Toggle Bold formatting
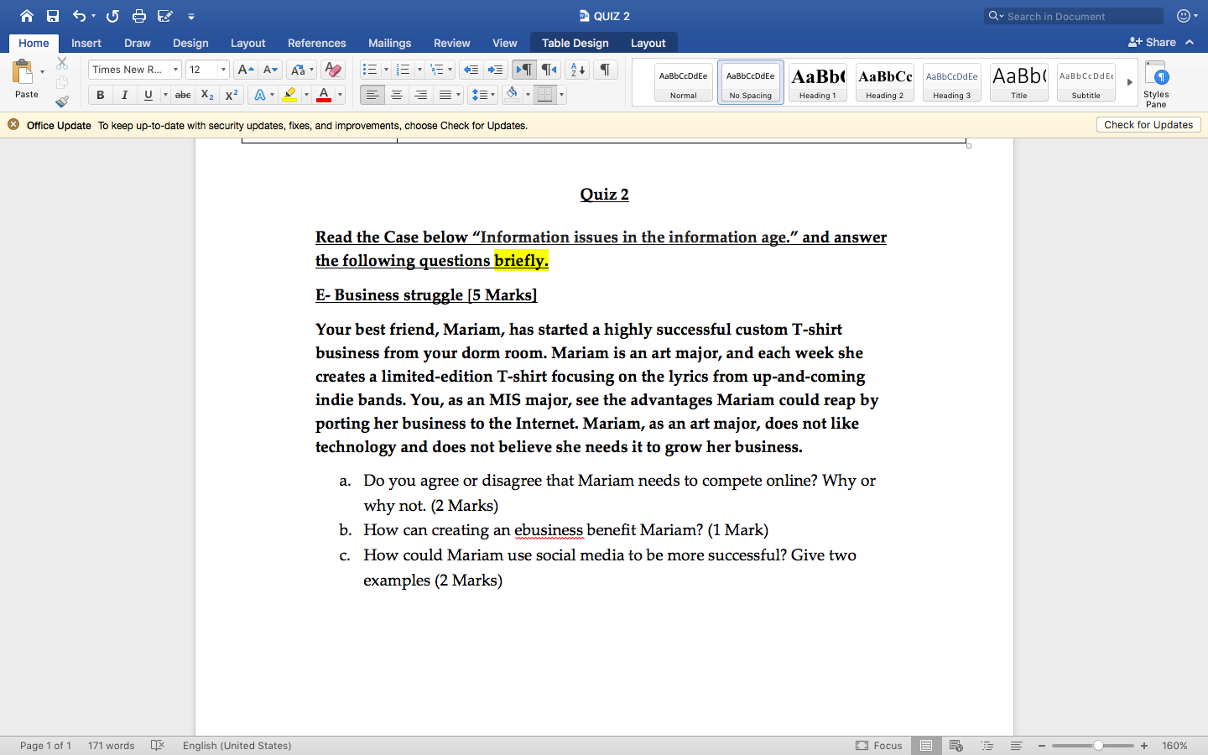 101,95
